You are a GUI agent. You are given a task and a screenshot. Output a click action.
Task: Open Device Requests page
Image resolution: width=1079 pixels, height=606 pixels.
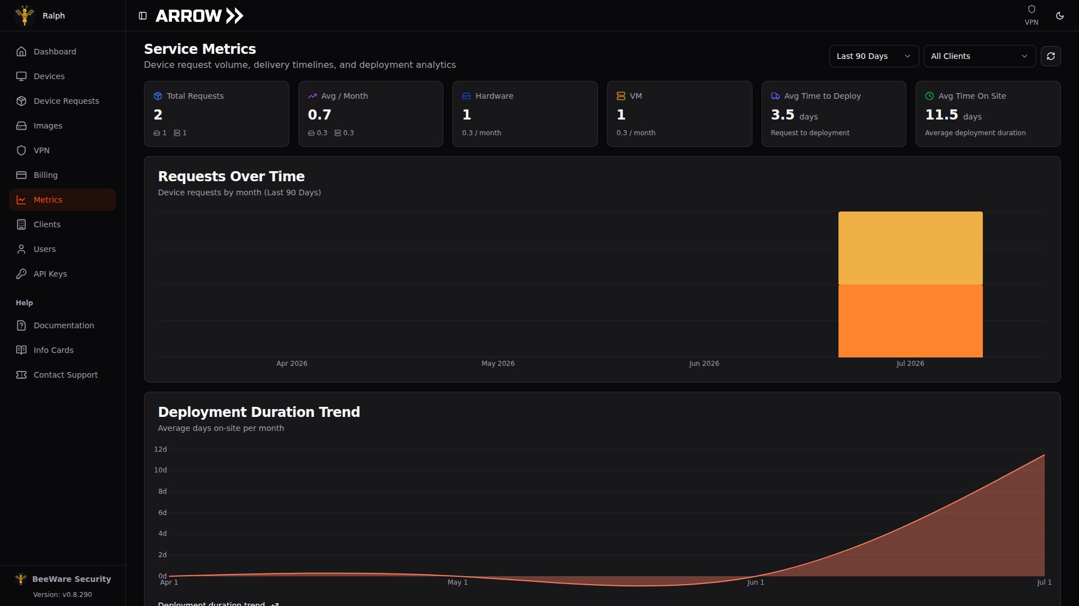(62, 101)
